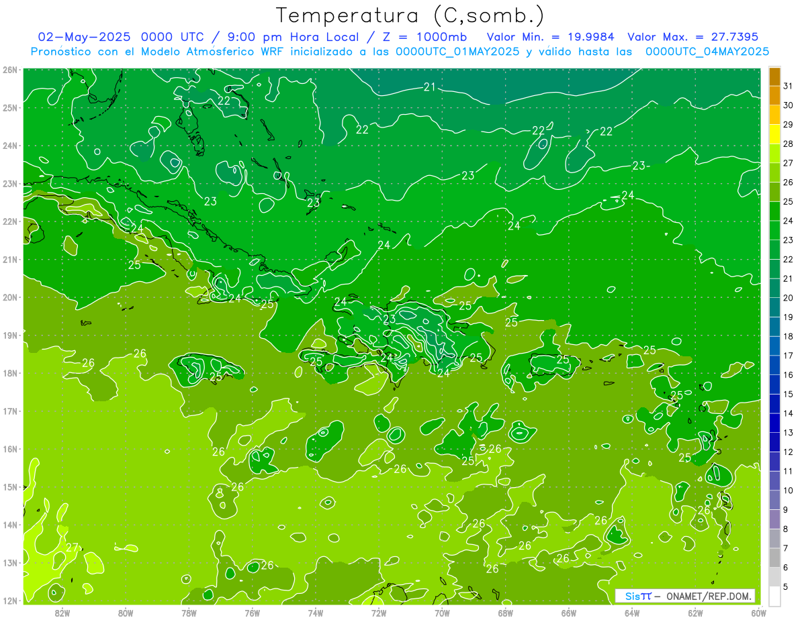Click the 80W longitude axis label
The image size is (806, 622).
pos(126,612)
